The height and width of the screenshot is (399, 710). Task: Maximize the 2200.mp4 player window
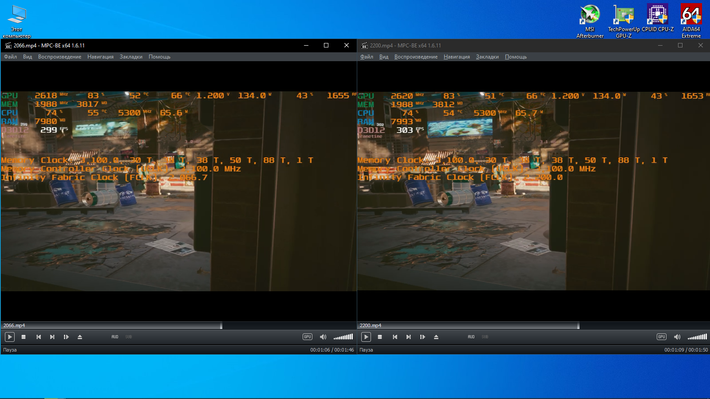pyautogui.click(x=680, y=45)
